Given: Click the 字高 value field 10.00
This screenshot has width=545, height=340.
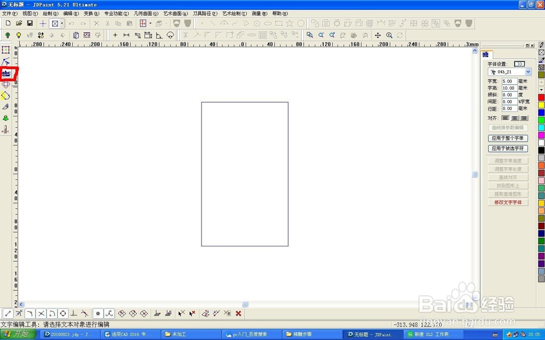Looking at the screenshot, I should (x=510, y=88).
